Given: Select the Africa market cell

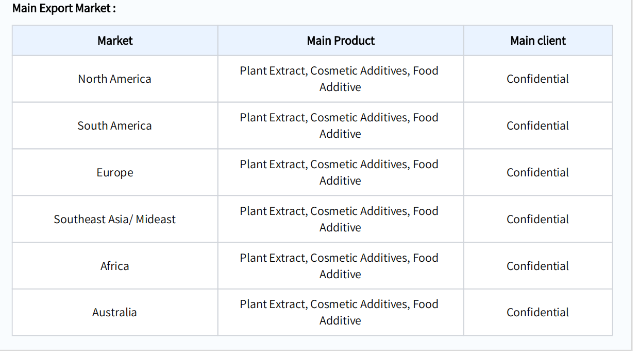Looking at the screenshot, I should 115,266.
